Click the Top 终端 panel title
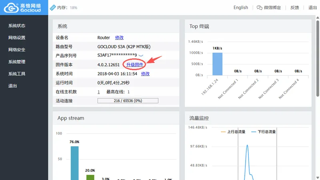This screenshot has height=180, width=320. point(199,26)
